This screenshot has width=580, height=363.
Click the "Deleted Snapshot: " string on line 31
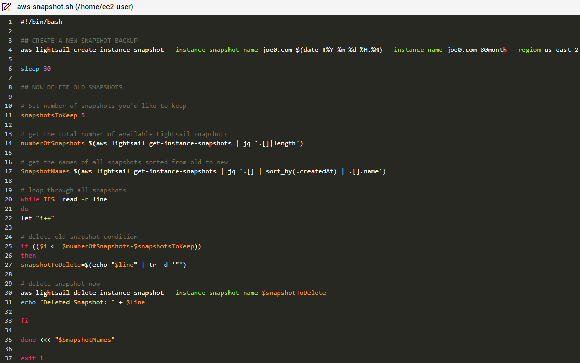tap(77, 302)
